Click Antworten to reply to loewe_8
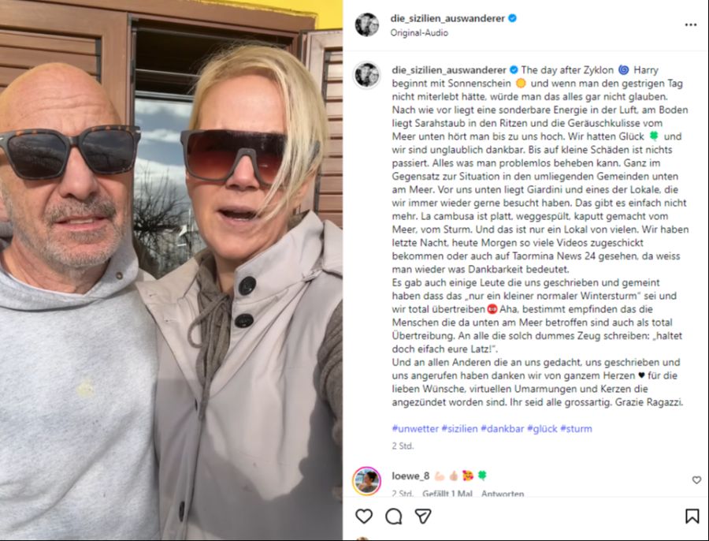The height and width of the screenshot is (541, 709). click(x=503, y=493)
